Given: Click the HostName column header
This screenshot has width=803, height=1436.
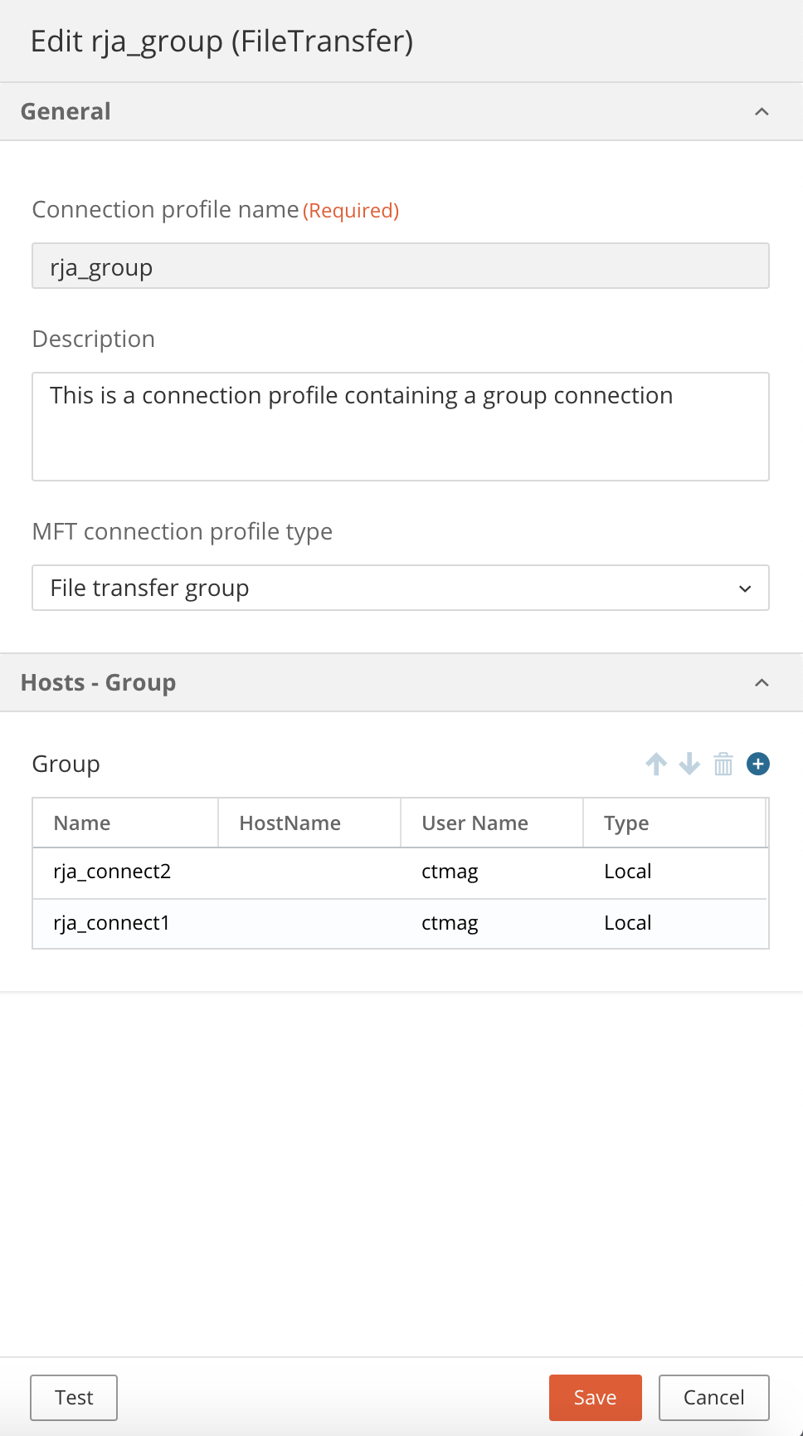Looking at the screenshot, I should (290, 823).
